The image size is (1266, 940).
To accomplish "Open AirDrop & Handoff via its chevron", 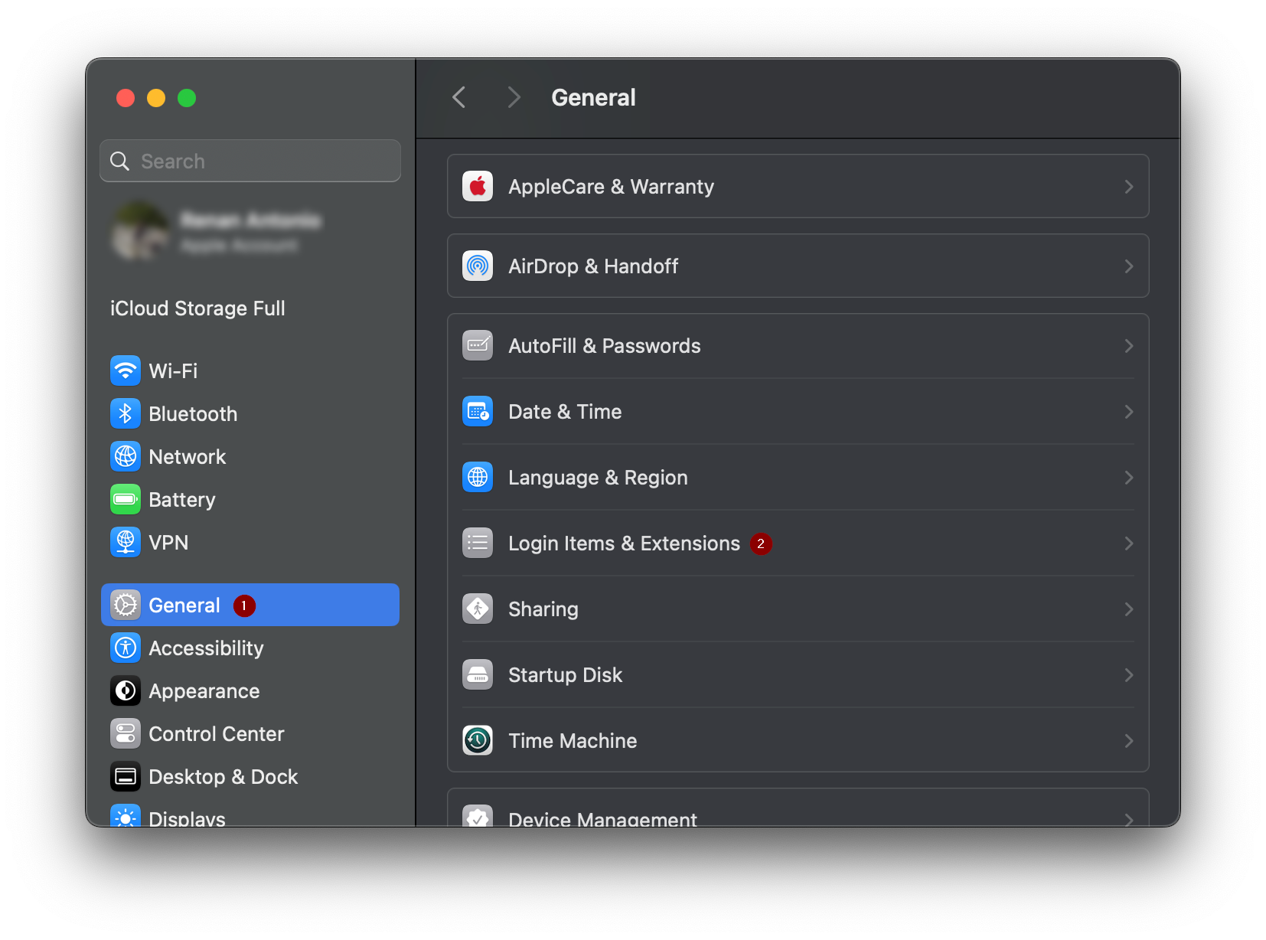I will [x=1129, y=266].
